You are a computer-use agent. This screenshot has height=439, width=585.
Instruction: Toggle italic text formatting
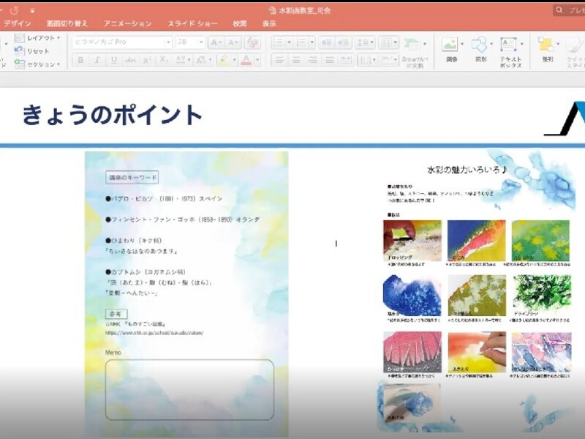click(x=97, y=60)
